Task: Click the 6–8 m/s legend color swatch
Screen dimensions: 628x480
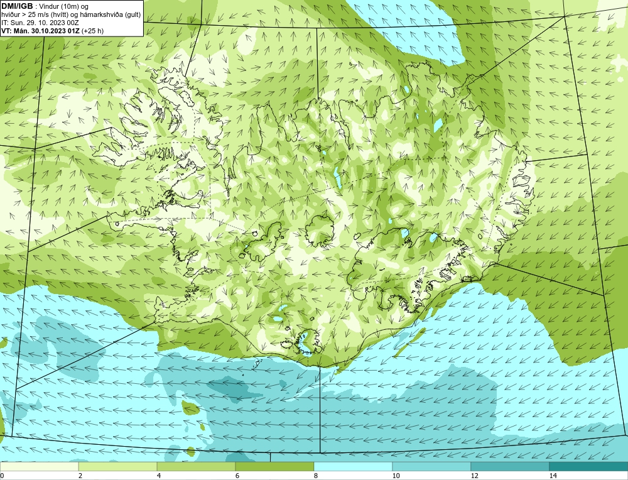Action: 275,466
